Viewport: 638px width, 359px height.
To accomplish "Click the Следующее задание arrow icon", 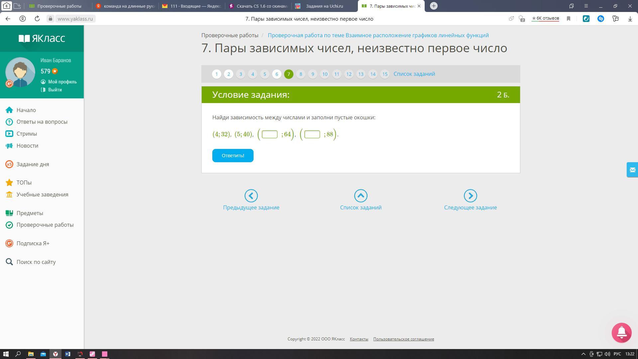I will click(470, 196).
